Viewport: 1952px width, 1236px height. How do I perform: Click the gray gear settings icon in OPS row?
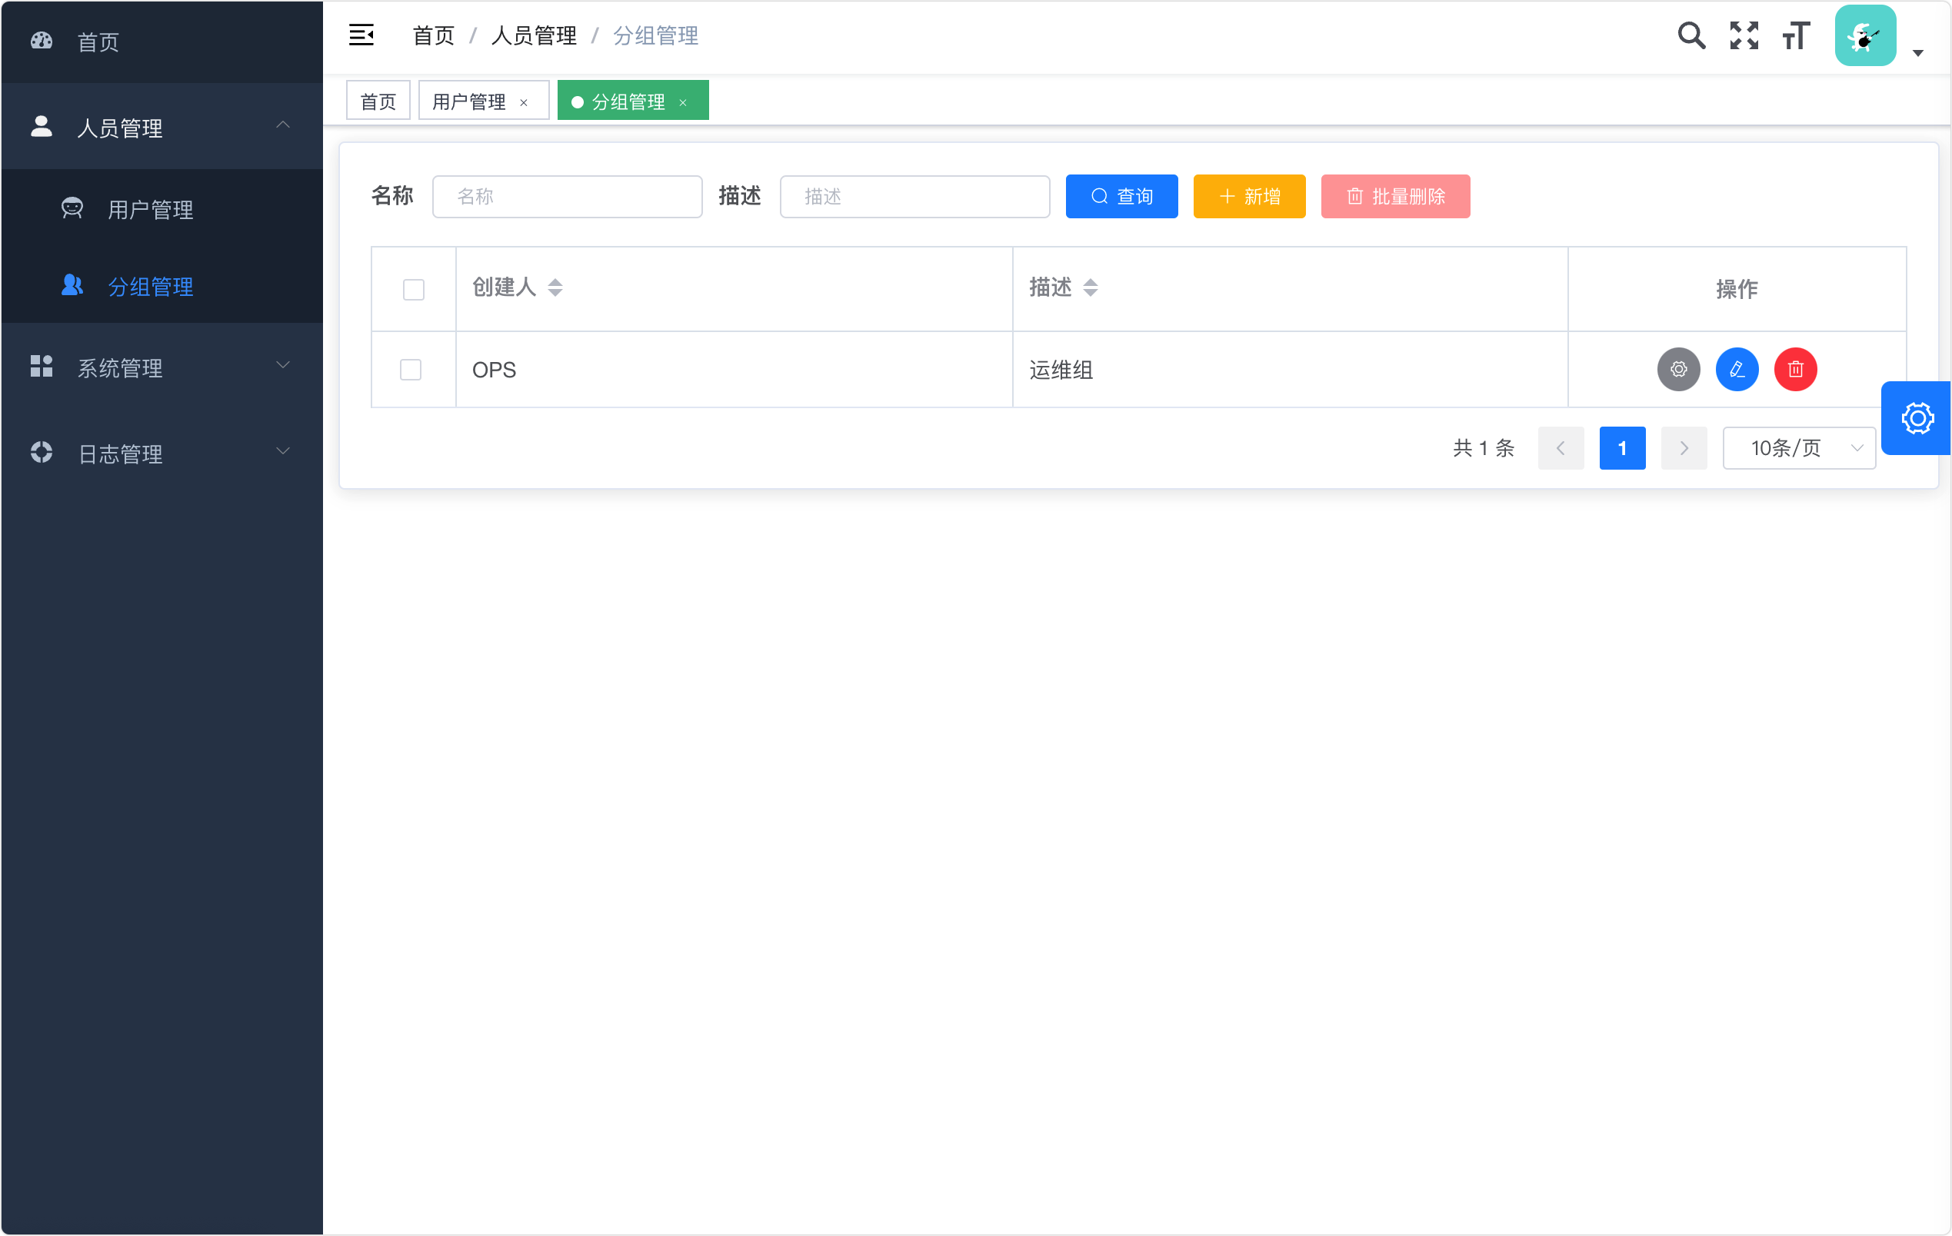coord(1678,370)
